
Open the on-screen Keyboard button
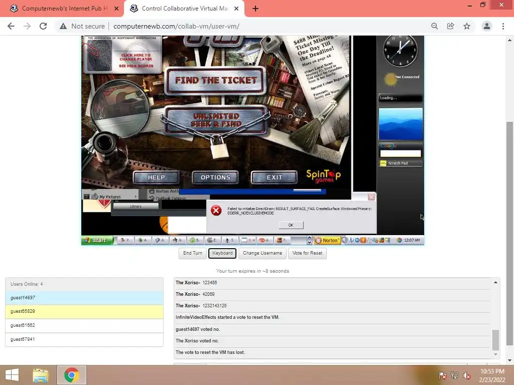[222, 253]
